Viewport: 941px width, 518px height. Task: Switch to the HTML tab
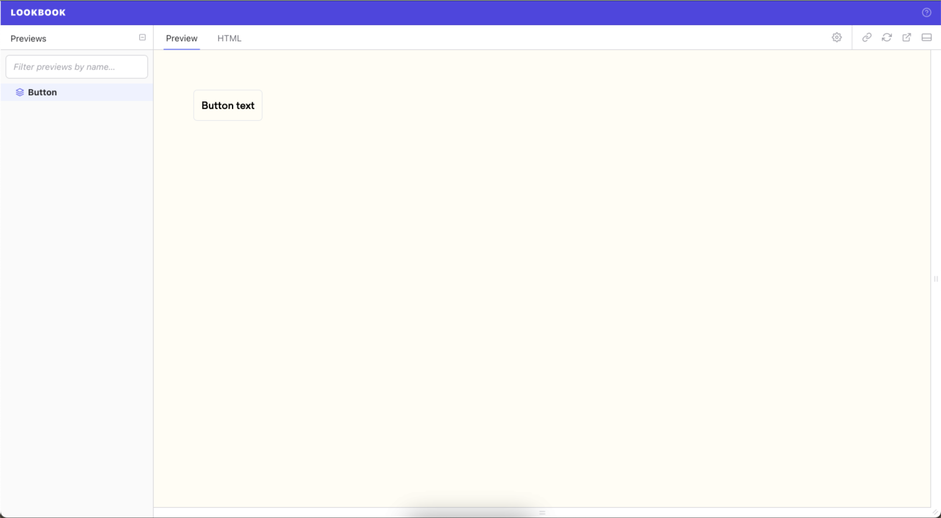[229, 38]
